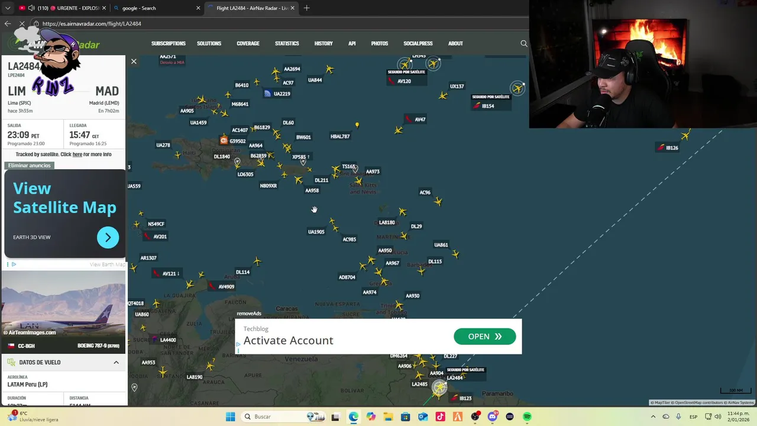This screenshot has width=757, height=426.
Task: Open Copilot from taskbar
Action: 371,417
